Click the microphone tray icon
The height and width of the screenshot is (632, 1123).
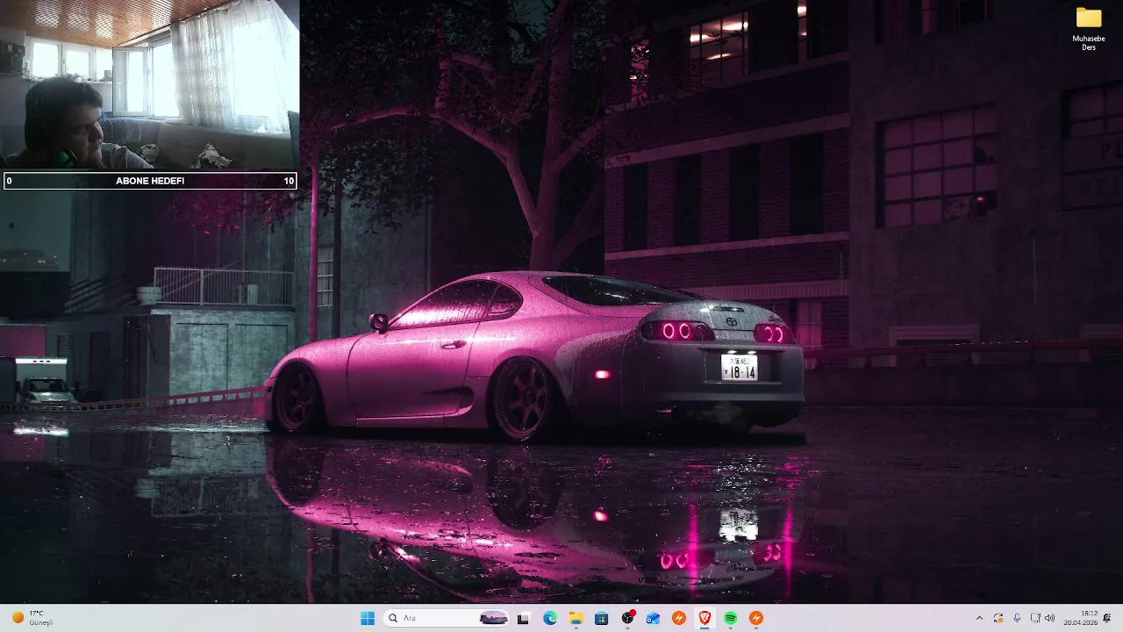(1017, 618)
